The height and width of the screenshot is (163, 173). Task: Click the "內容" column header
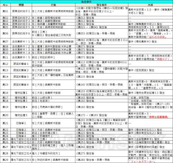click(x=150, y=5)
